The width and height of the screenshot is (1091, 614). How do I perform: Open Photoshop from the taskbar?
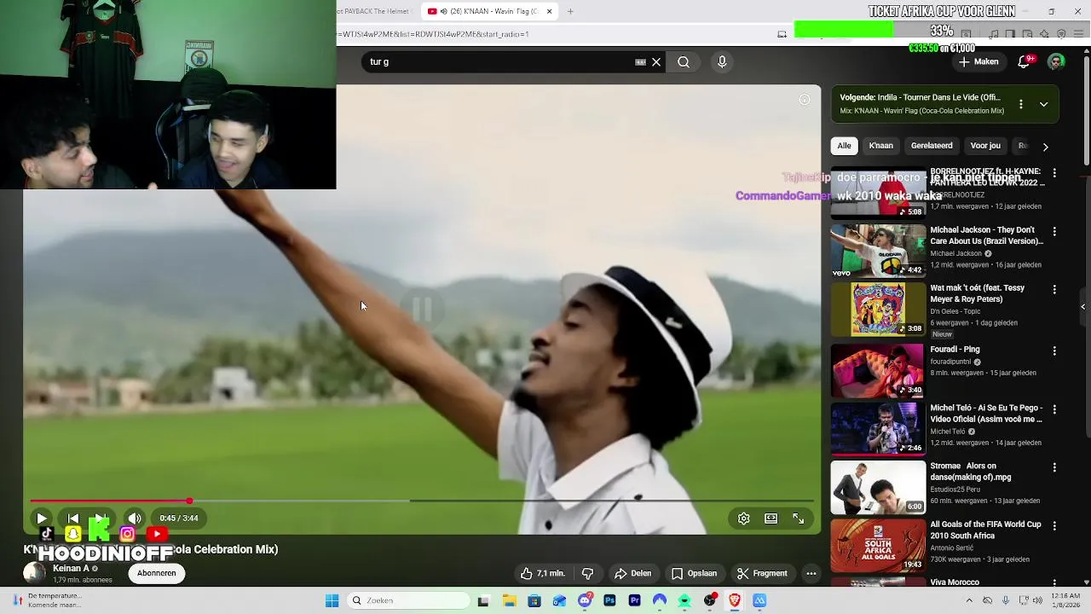tap(609, 600)
